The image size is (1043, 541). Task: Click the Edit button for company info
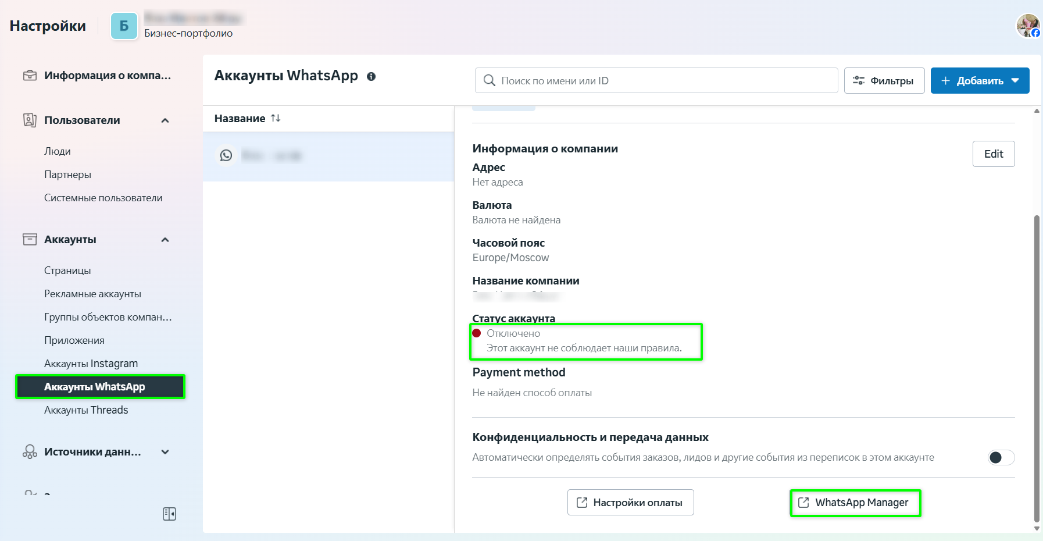point(993,154)
